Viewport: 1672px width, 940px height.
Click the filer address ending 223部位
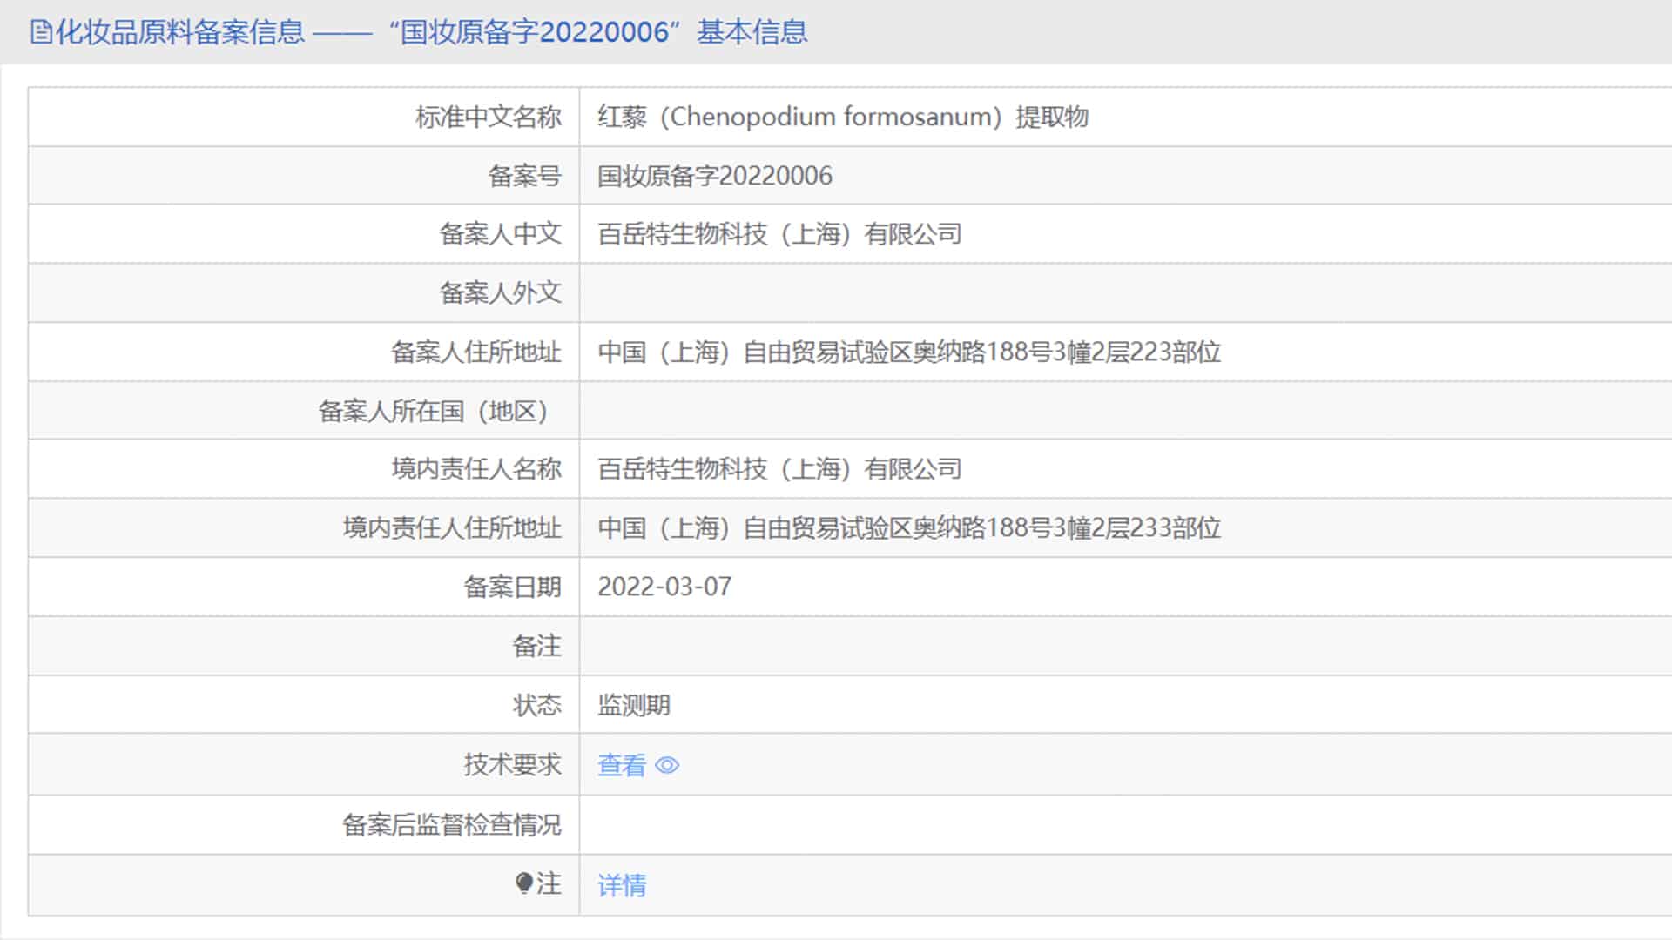tap(908, 352)
